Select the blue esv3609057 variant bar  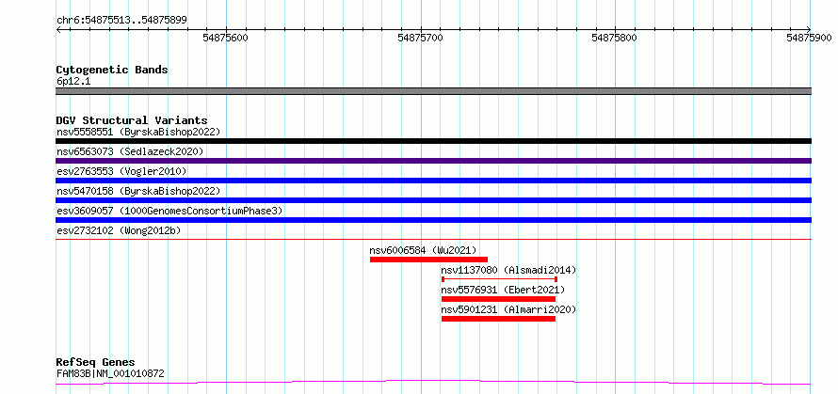(x=433, y=220)
